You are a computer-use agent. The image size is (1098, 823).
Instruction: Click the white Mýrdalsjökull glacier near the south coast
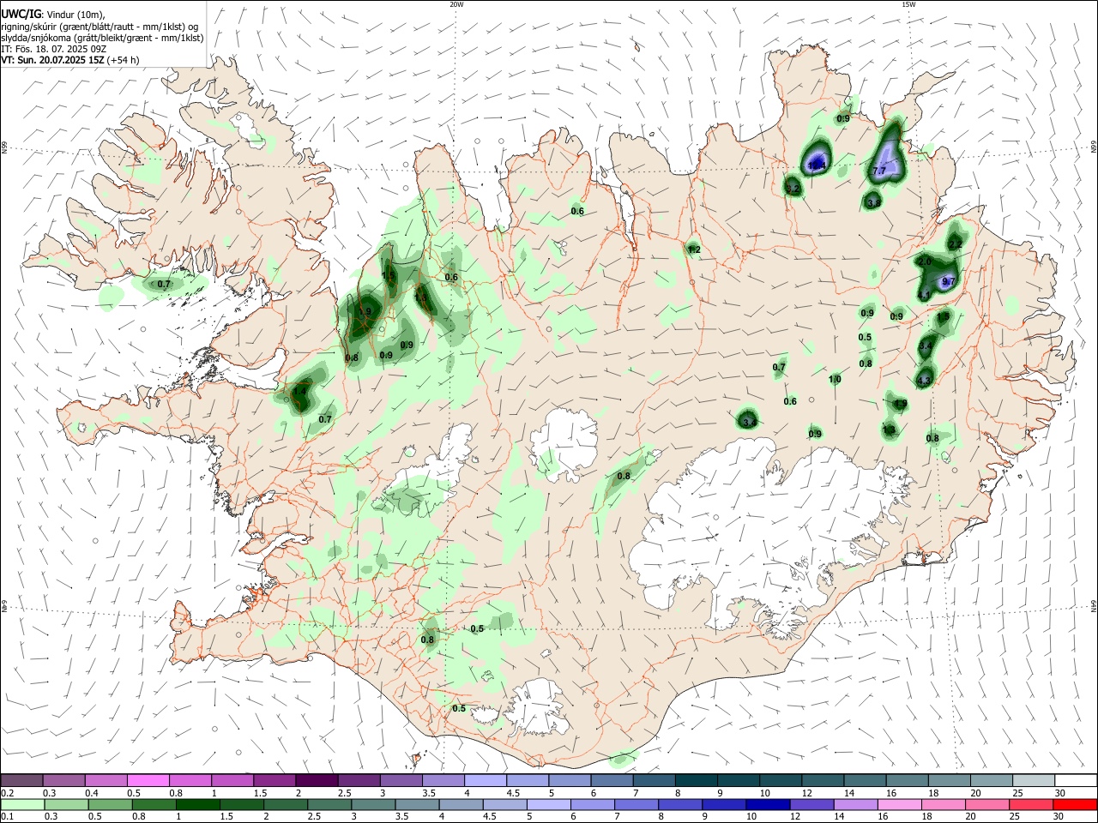click(x=536, y=708)
